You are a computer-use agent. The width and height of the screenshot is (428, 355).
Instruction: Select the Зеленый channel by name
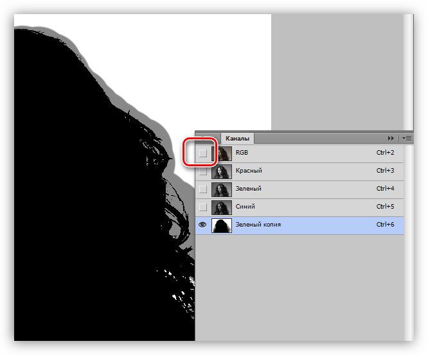(x=249, y=189)
